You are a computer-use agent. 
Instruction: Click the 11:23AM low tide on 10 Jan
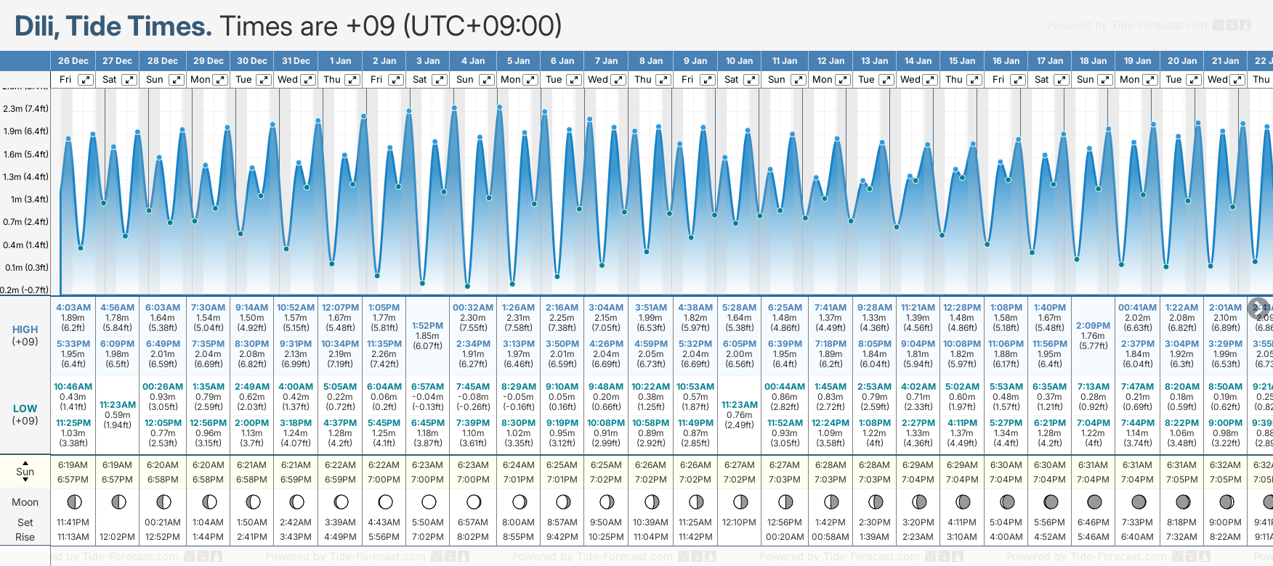(740, 405)
